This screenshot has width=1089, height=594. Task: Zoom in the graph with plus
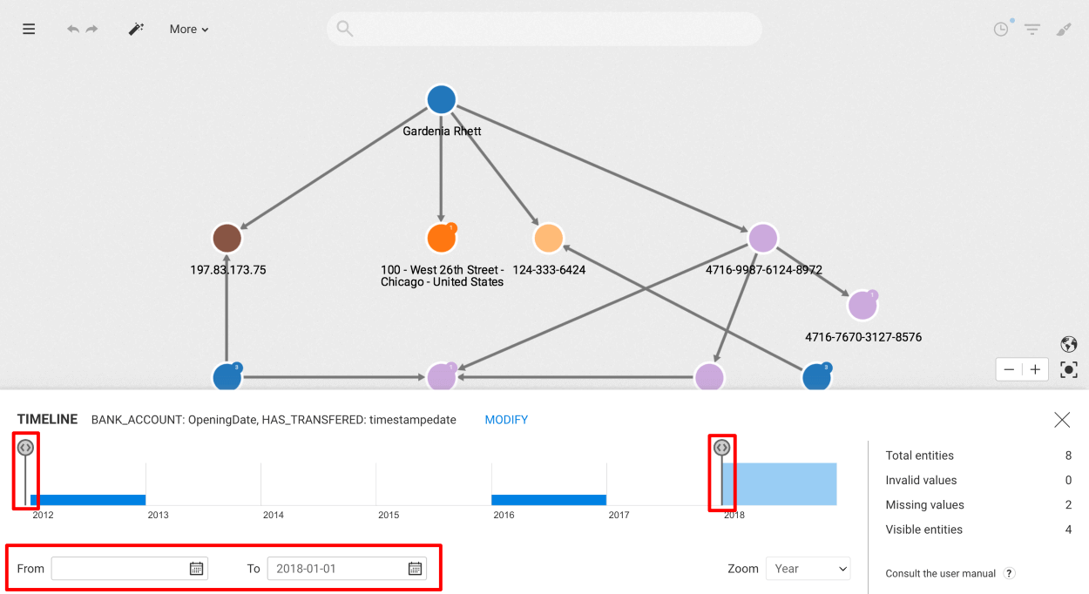coord(1035,369)
